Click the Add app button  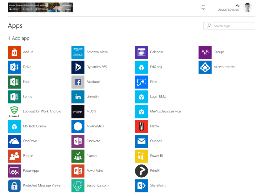[x=19, y=38]
